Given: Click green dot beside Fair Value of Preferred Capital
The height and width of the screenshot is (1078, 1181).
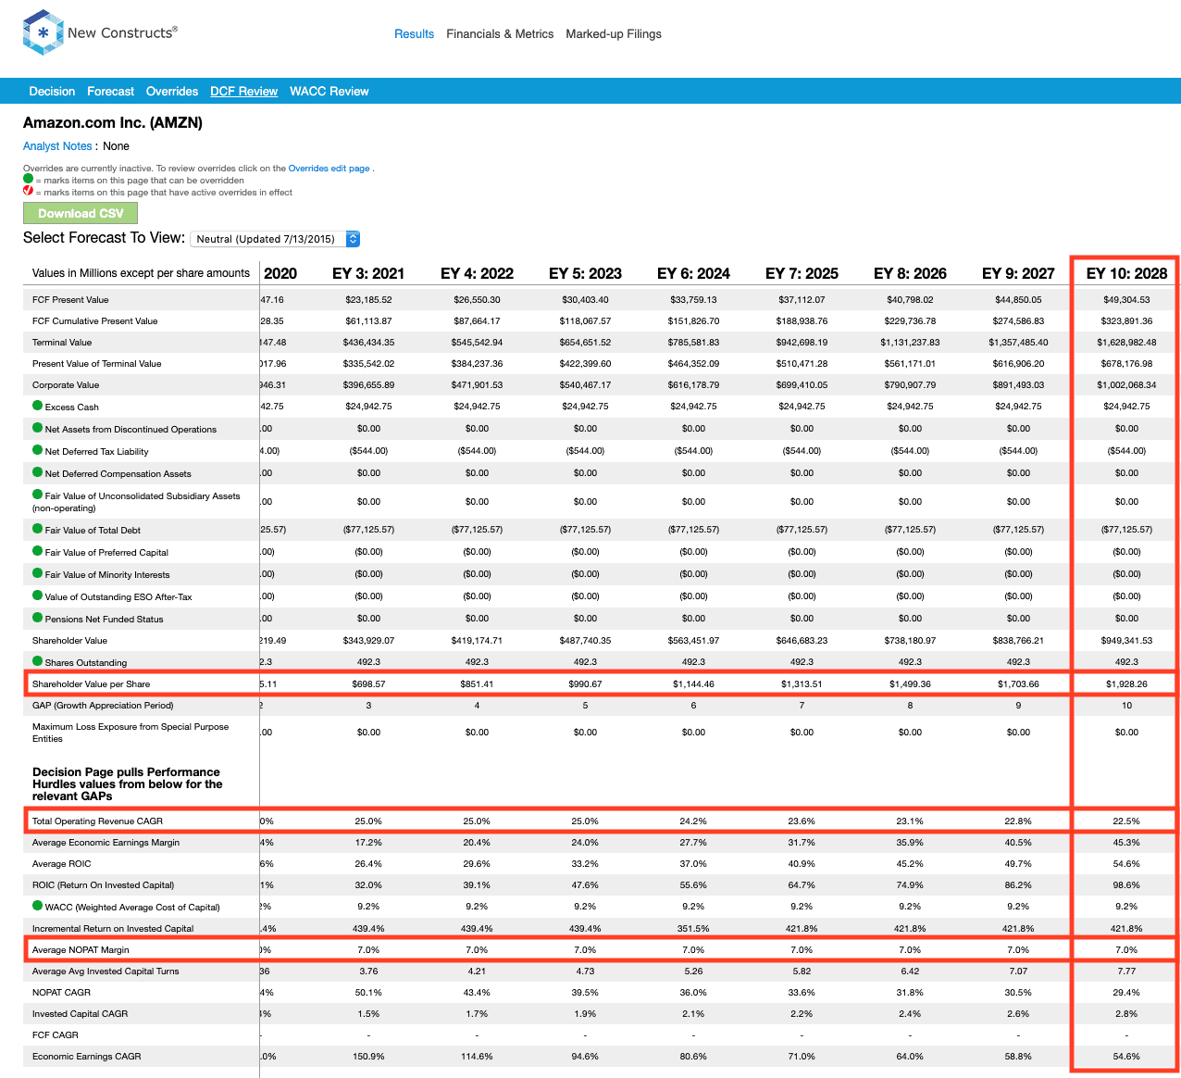Looking at the screenshot, I should click(38, 551).
